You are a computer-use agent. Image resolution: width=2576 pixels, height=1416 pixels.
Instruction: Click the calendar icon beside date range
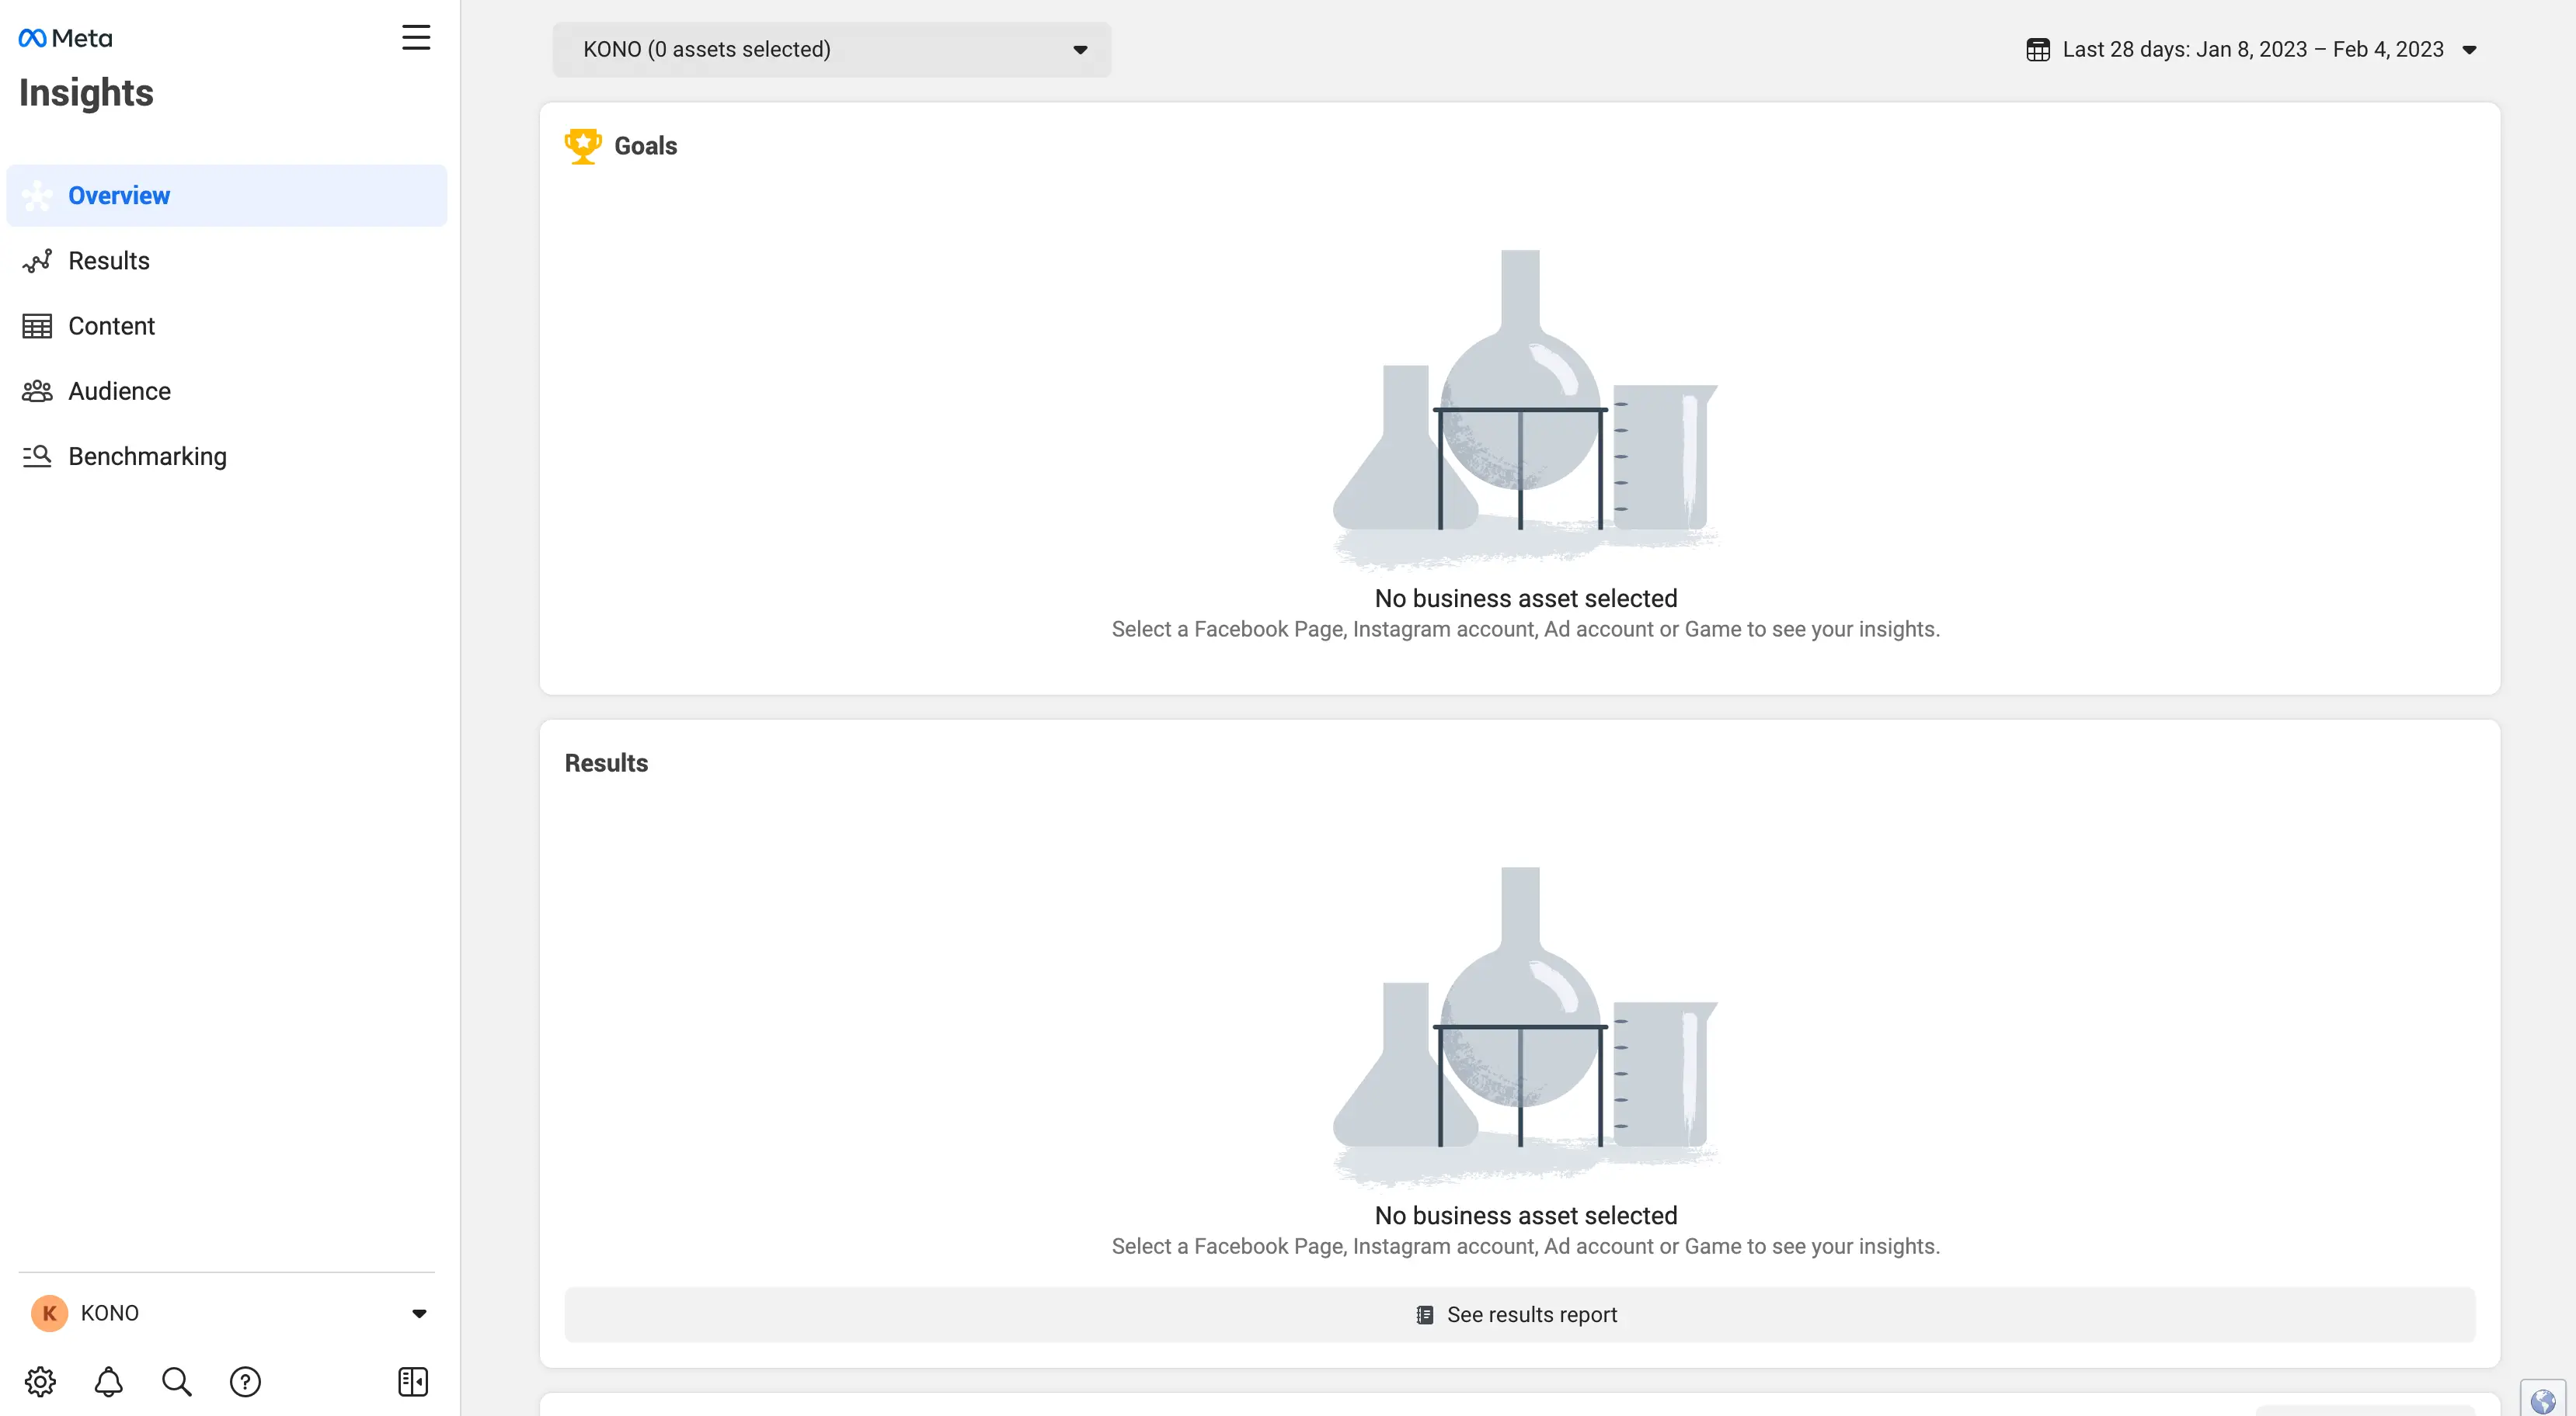(x=2037, y=50)
